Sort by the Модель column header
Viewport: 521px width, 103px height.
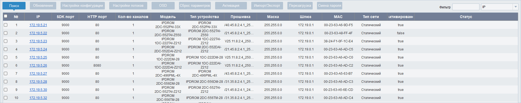coord(168,17)
